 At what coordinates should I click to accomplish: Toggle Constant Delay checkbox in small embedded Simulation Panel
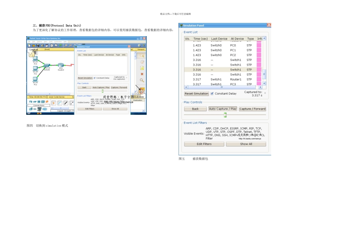pyautogui.click(x=95, y=78)
